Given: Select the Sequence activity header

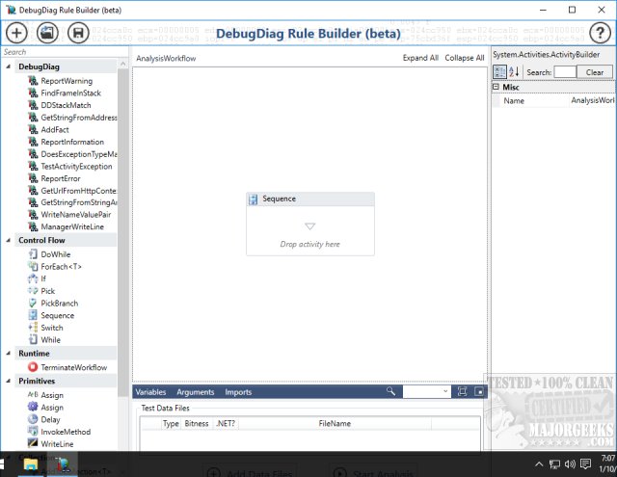Looking at the screenshot, I should click(310, 199).
